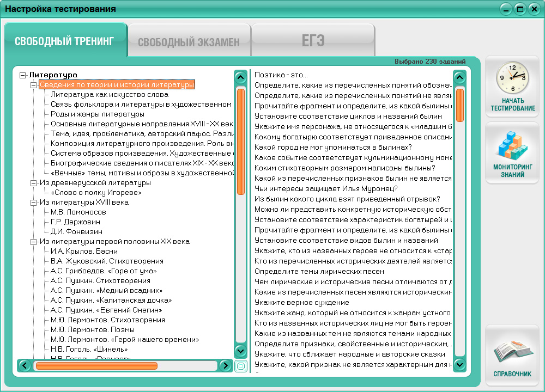Click the question Поэтика - это...
This screenshot has height=392, width=545.
pos(281,75)
